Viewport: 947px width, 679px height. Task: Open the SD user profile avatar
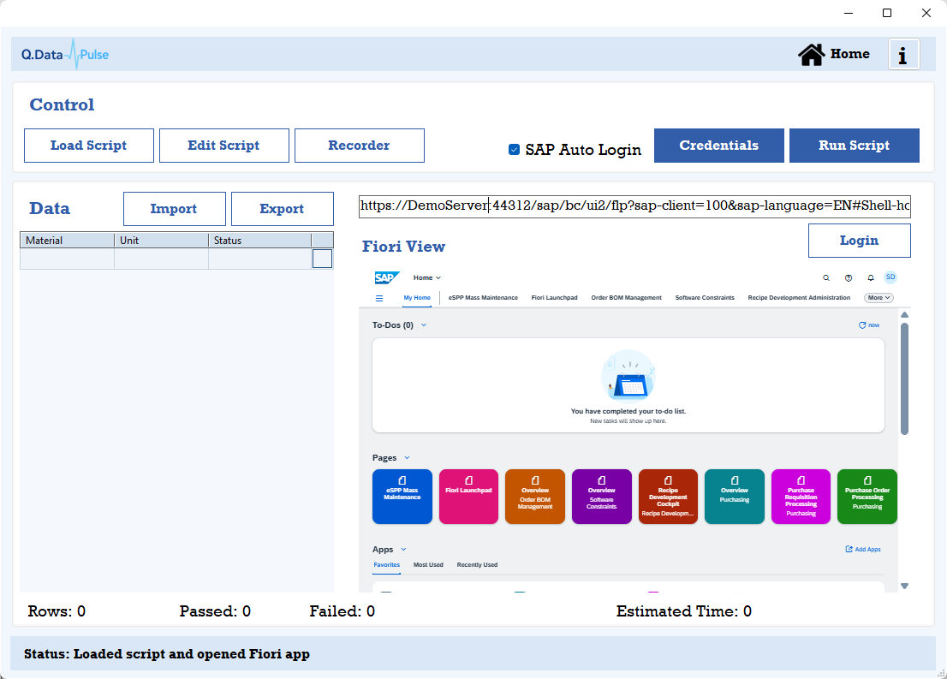[x=890, y=277]
